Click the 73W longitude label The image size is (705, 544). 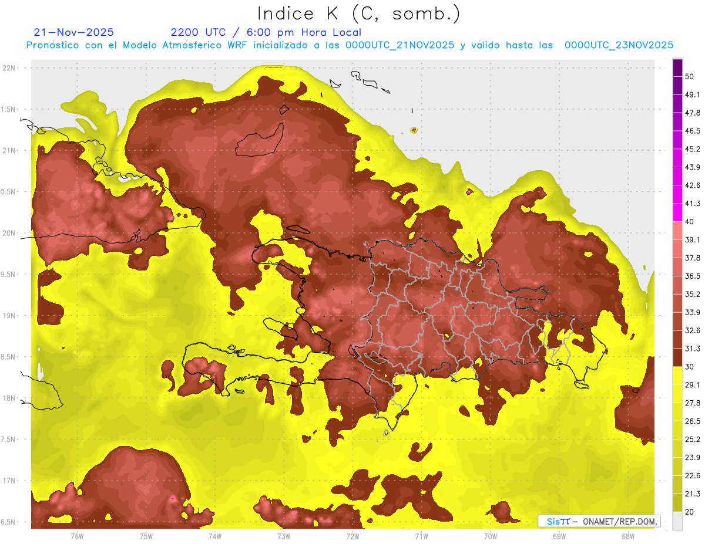[x=284, y=536]
